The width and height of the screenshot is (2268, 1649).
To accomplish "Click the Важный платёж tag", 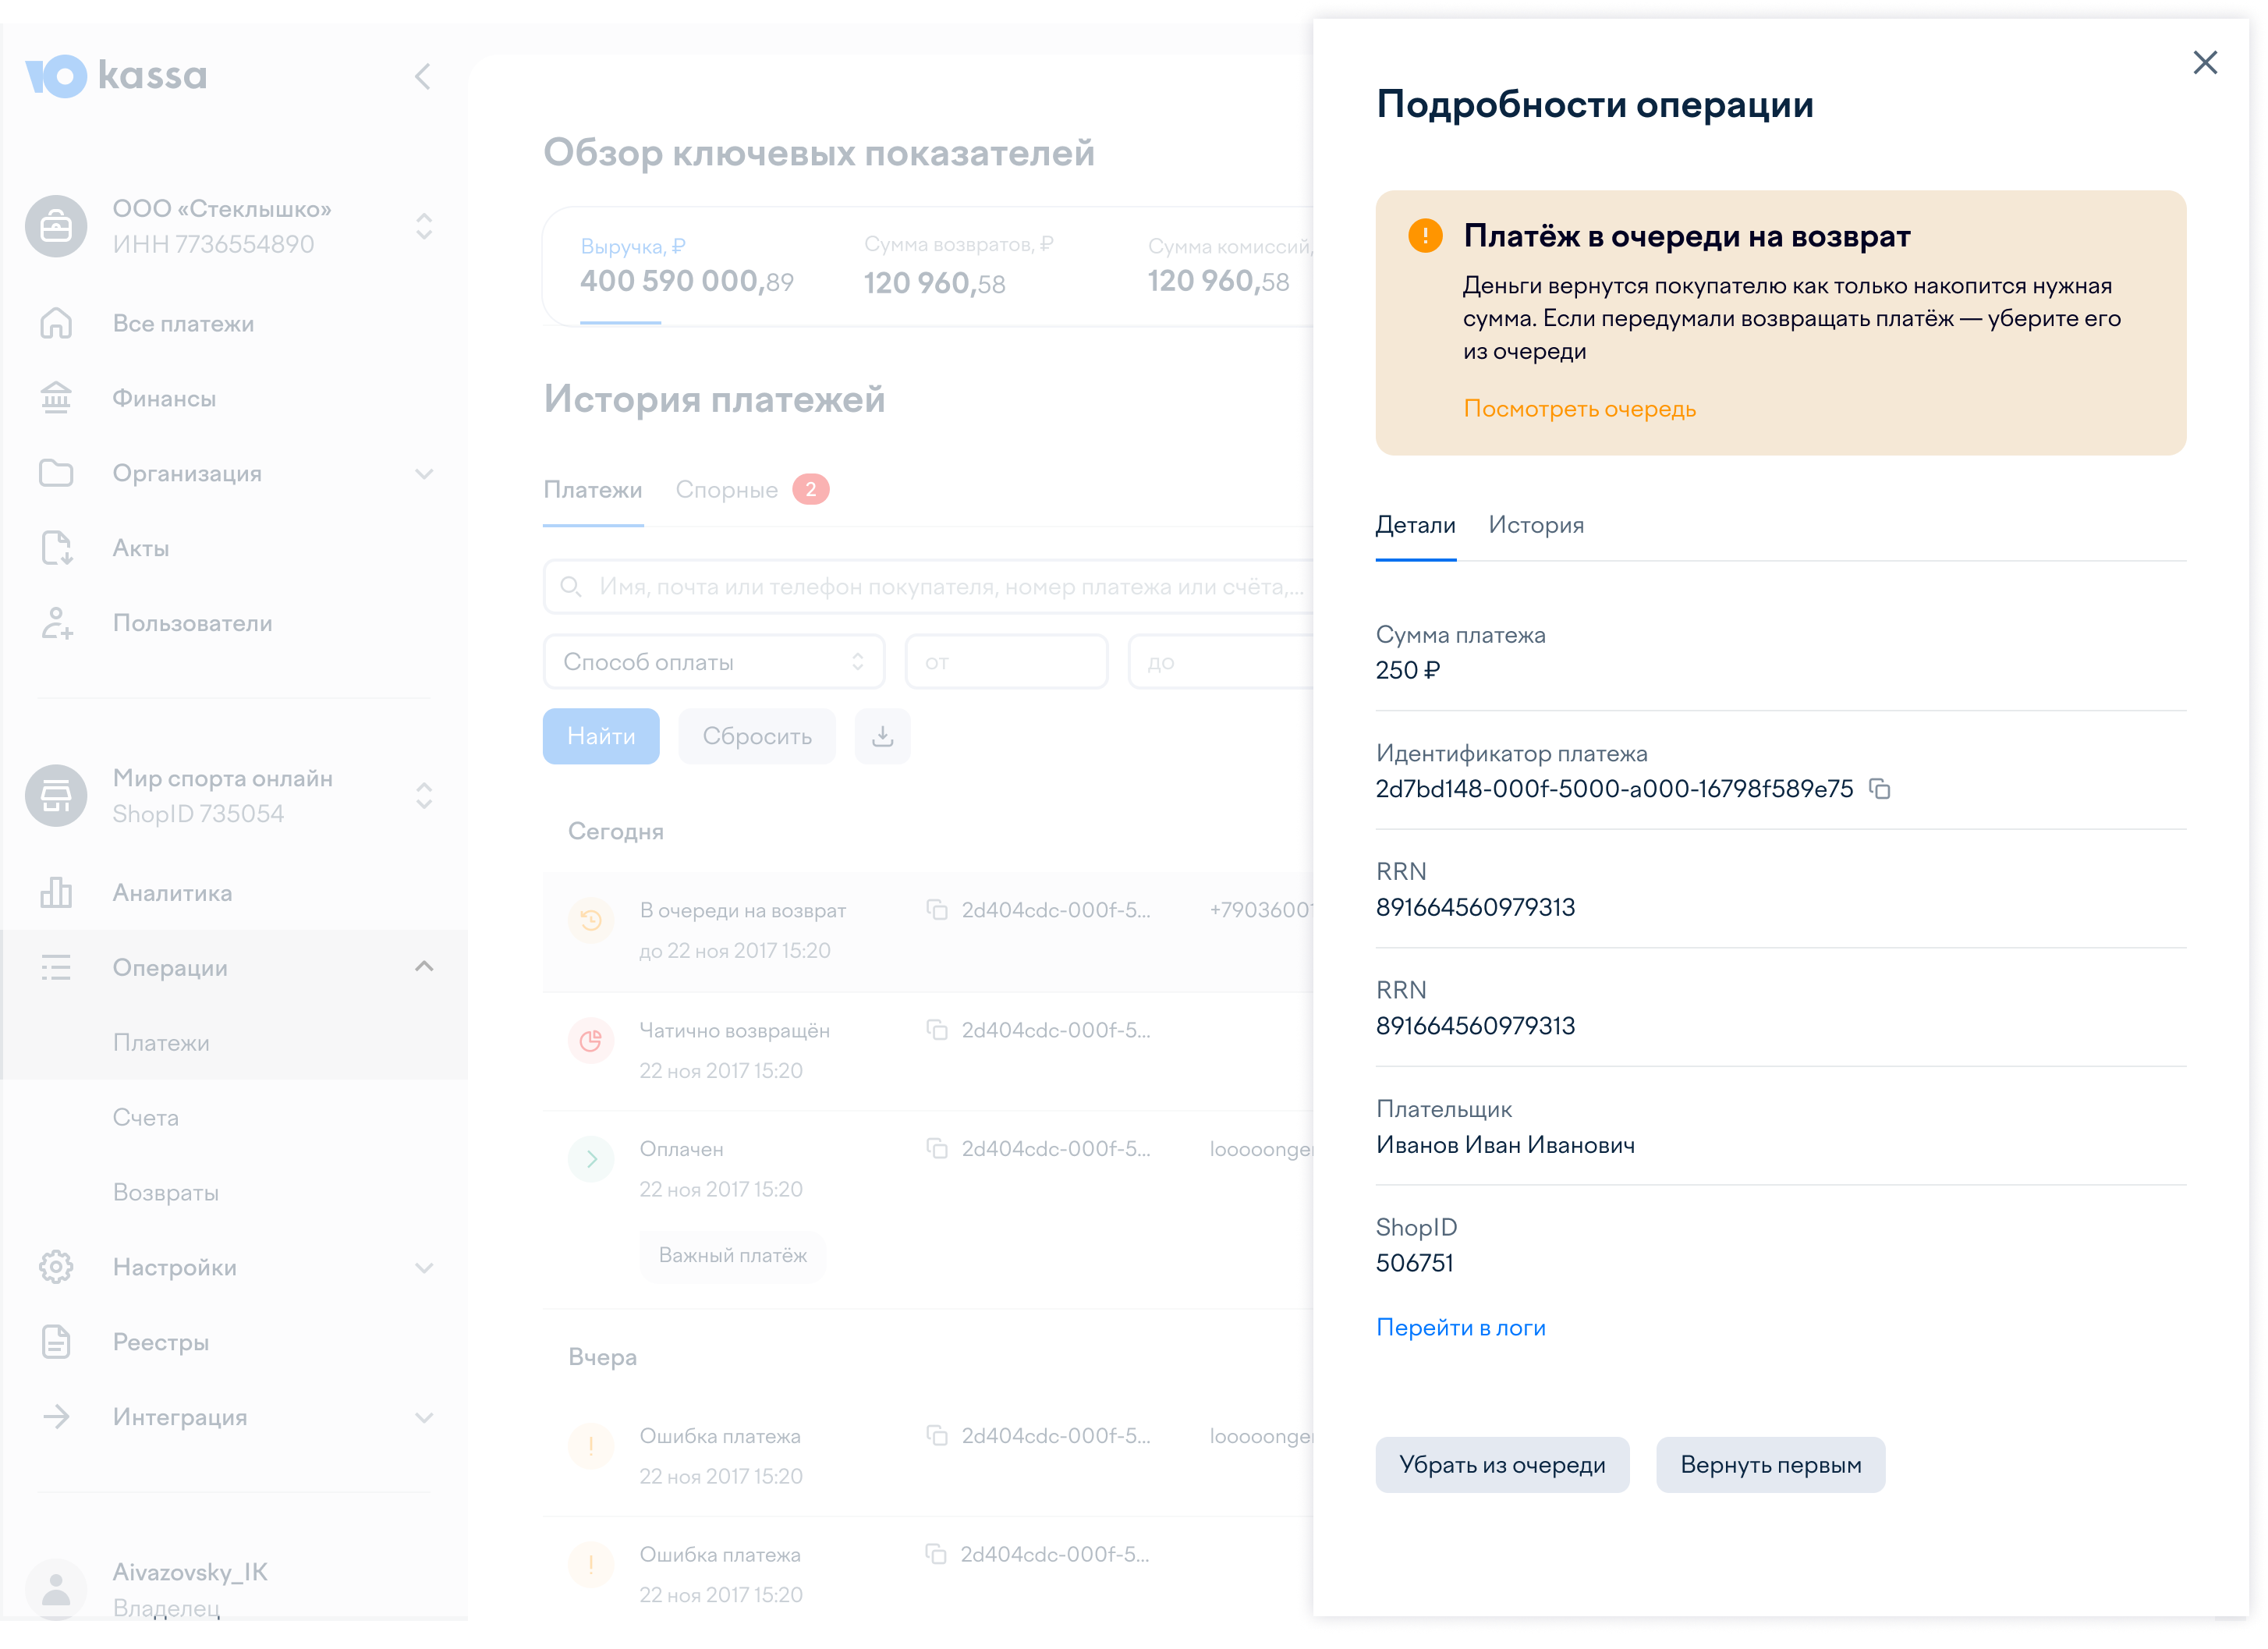I will pos(733,1256).
